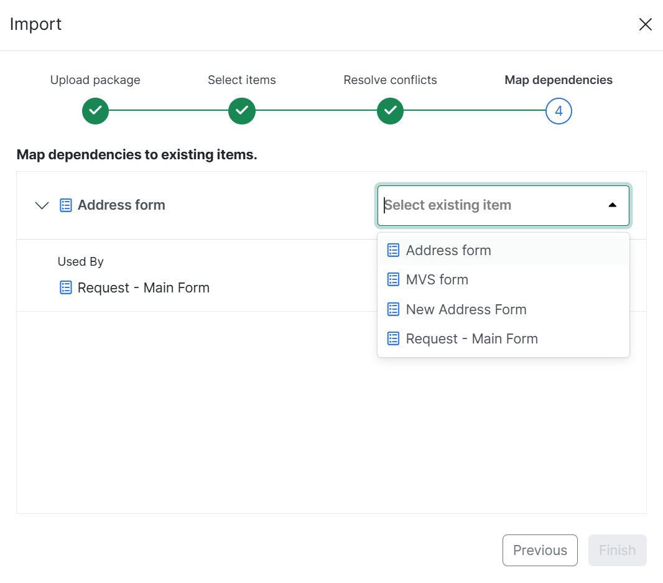This screenshot has width=663, height=583.
Task: Return to the Resolve conflicts step circle
Action: tap(390, 111)
